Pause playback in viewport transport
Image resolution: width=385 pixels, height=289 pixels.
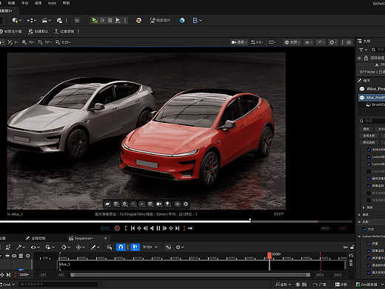[158, 228]
